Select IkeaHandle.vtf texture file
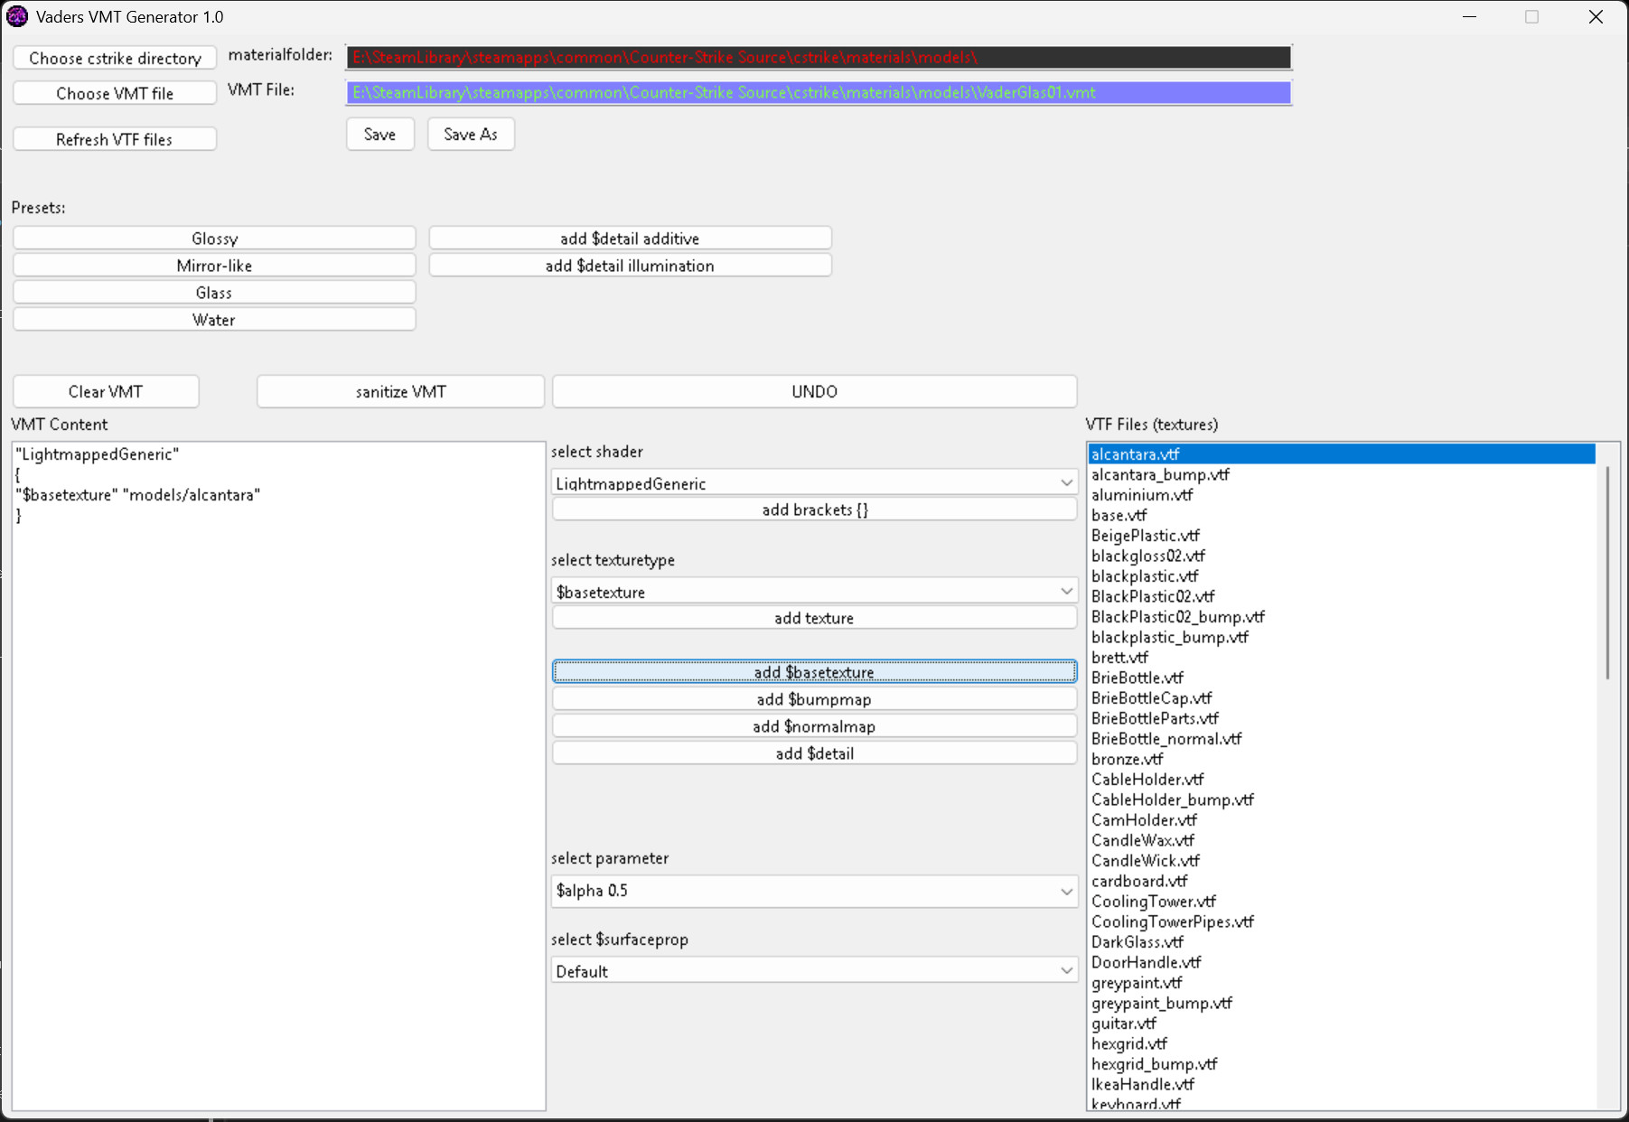 click(x=1341, y=1084)
